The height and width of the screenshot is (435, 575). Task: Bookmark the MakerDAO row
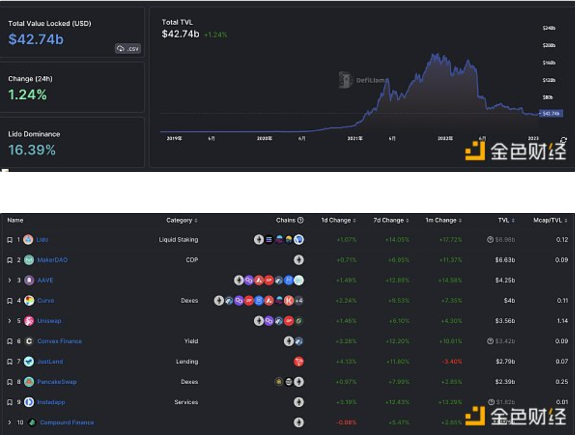(x=10, y=260)
